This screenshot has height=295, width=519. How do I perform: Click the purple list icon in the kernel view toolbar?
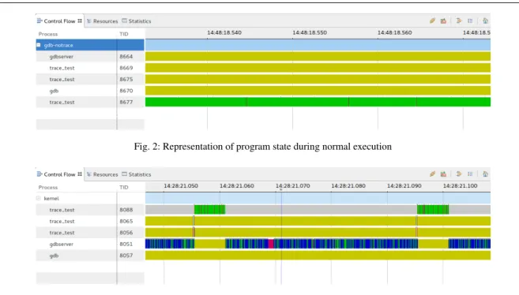470,174
